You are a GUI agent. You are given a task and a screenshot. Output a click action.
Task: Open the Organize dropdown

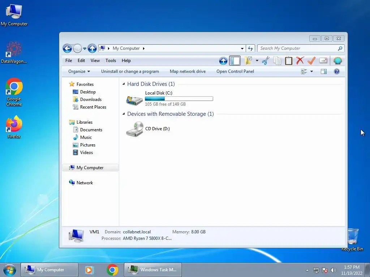(79, 71)
